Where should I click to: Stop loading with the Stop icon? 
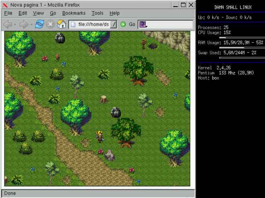click(50, 24)
